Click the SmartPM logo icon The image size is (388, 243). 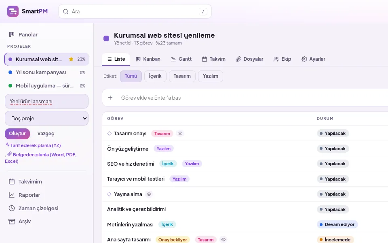pos(13,11)
